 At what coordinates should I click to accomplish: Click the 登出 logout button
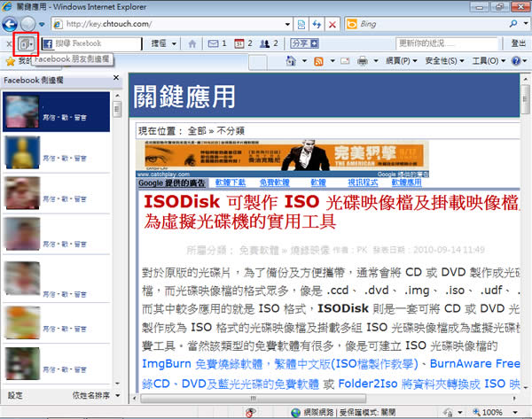(519, 43)
